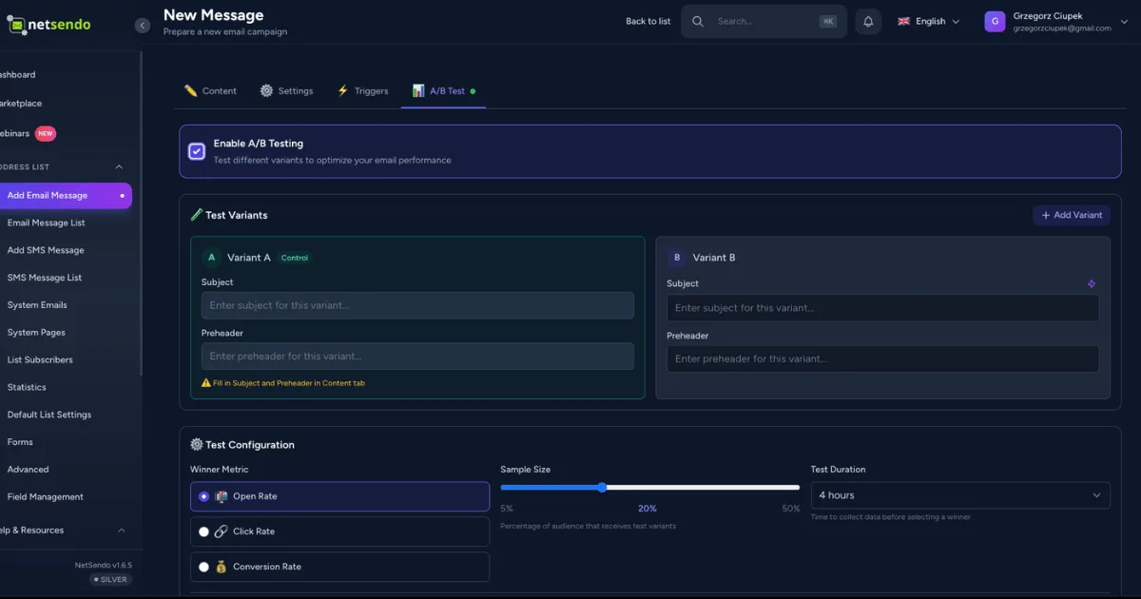Click the Control label on Variant A
Image resolution: width=1141 pixels, height=599 pixels.
click(x=295, y=258)
